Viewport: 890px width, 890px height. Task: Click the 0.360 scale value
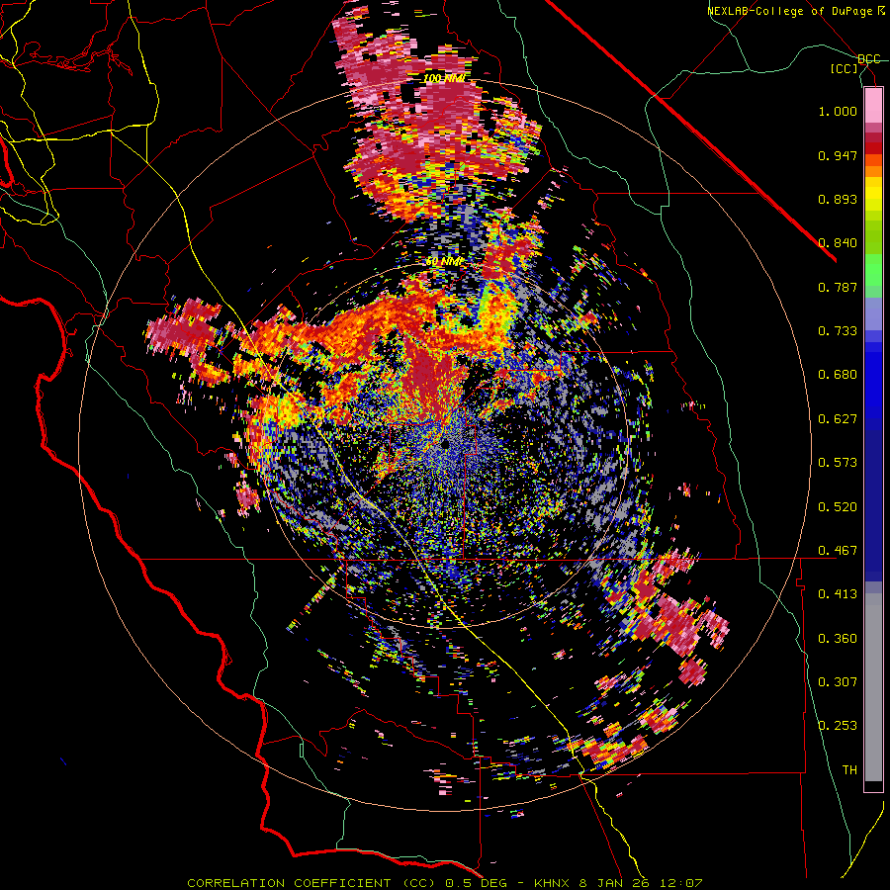tap(838, 639)
